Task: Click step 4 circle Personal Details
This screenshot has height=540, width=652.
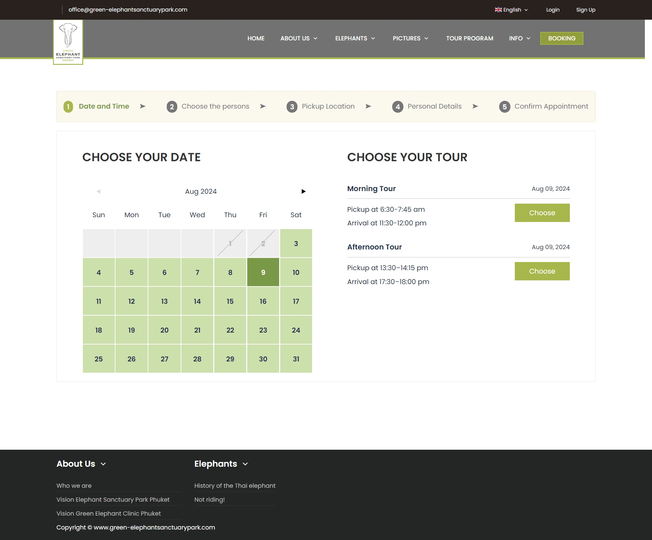Action: pyautogui.click(x=398, y=107)
